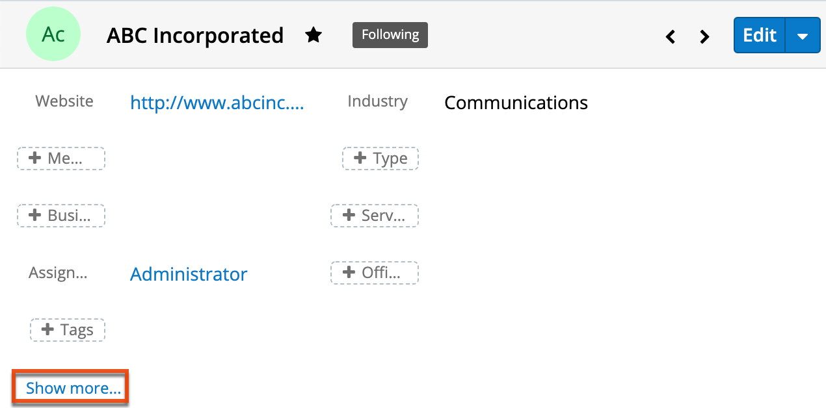Add a Type field value
The image size is (826, 408).
[x=380, y=159]
